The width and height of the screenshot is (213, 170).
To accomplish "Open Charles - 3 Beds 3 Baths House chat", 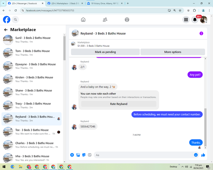I will tap(32, 145).
